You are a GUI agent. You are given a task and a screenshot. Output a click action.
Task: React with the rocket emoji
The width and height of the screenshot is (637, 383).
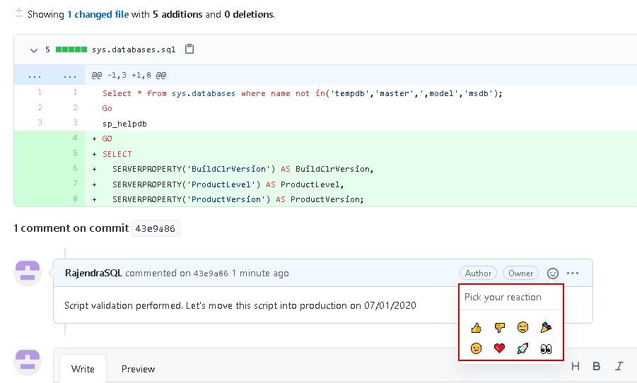(x=522, y=348)
